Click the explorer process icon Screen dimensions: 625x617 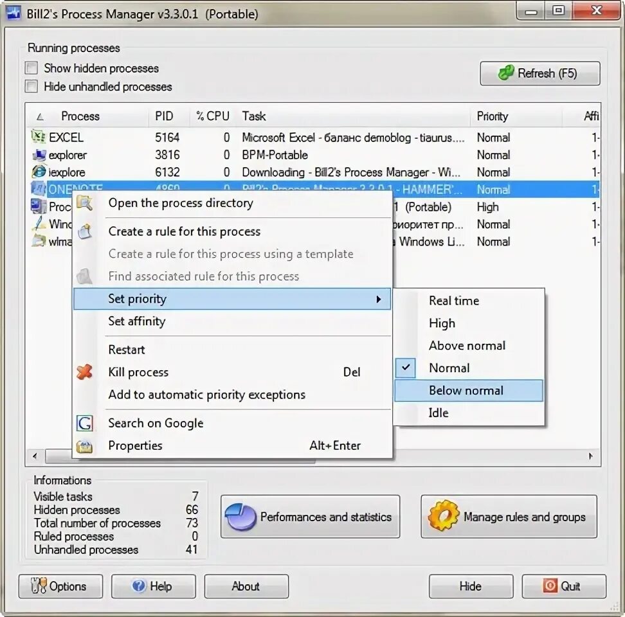(39, 154)
